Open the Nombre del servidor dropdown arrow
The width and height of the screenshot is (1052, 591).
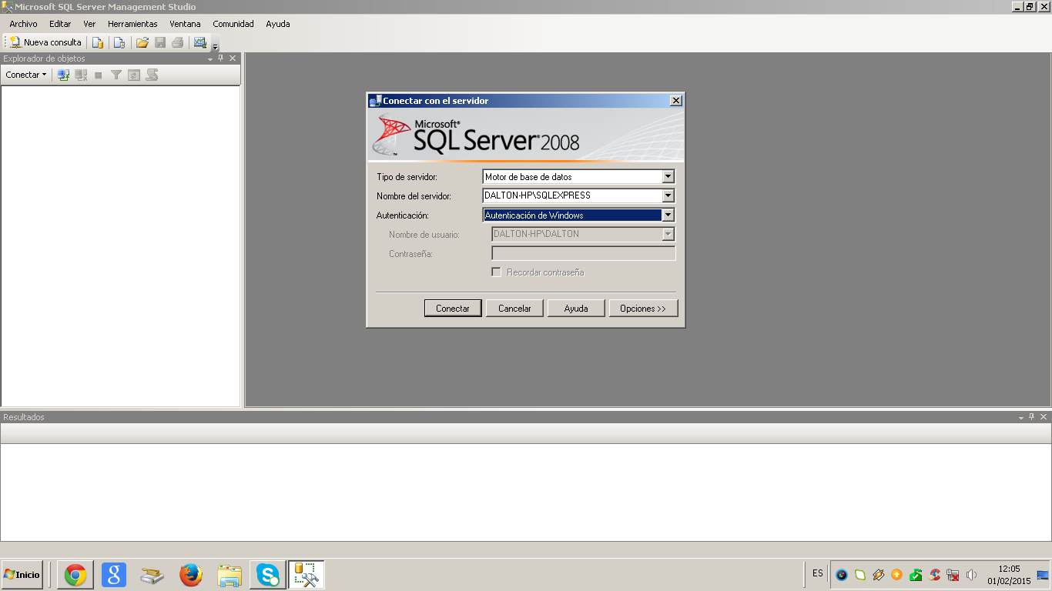(668, 195)
